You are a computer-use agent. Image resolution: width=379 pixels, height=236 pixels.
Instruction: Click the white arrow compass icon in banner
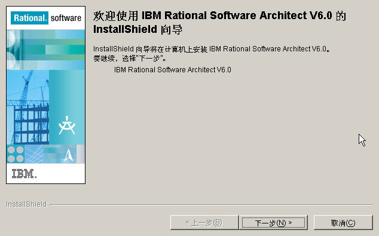point(69,155)
